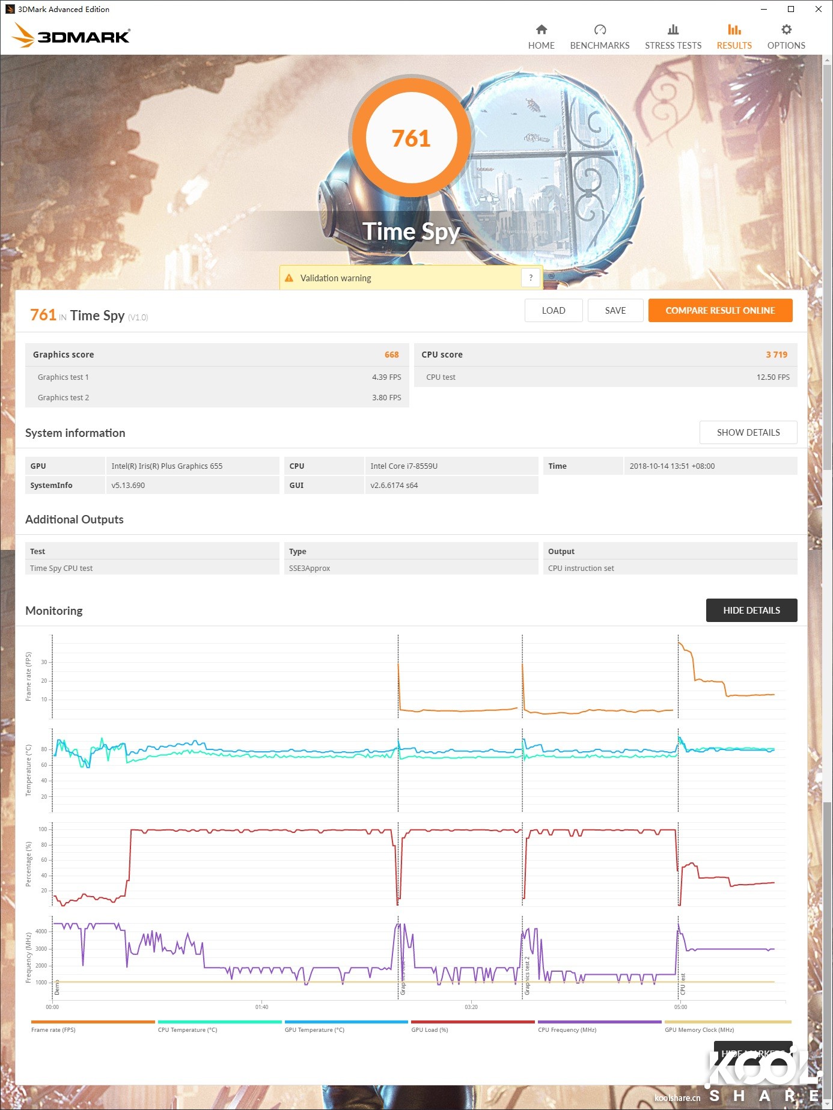The width and height of the screenshot is (833, 1110).
Task: Click the Time Spy title on the banner
Action: (411, 231)
